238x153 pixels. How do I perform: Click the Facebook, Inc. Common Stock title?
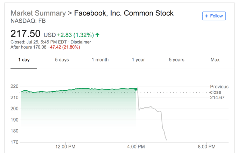pos(124,13)
